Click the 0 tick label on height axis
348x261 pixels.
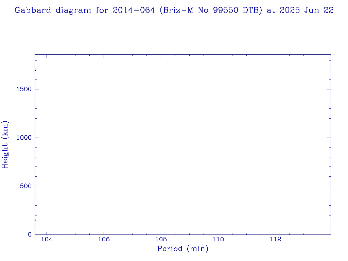[x=30, y=234]
